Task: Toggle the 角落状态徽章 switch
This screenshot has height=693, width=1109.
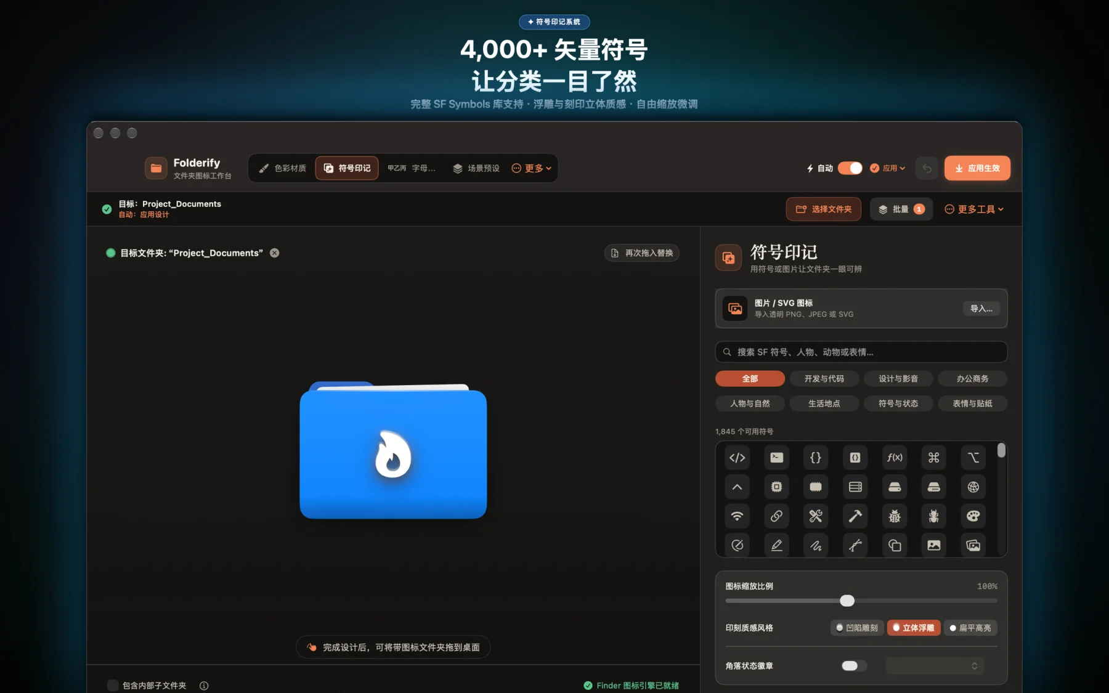Action: pyautogui.click(x=854, y=666)
